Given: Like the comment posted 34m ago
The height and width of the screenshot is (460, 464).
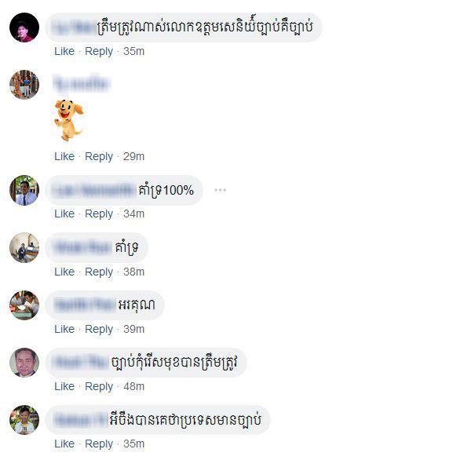Looking at the screenshot, I should coord(64,214).
